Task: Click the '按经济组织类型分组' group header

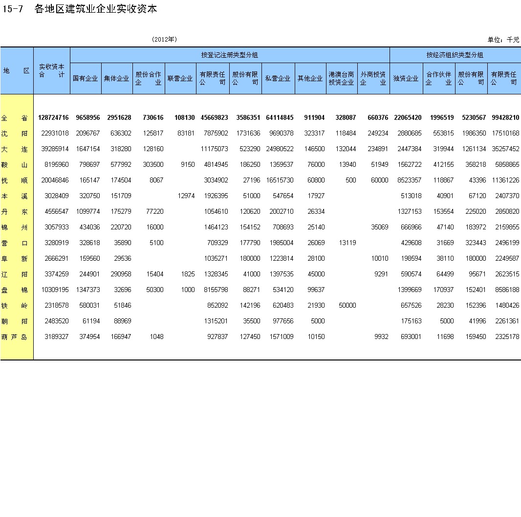Action: [455, 55]
